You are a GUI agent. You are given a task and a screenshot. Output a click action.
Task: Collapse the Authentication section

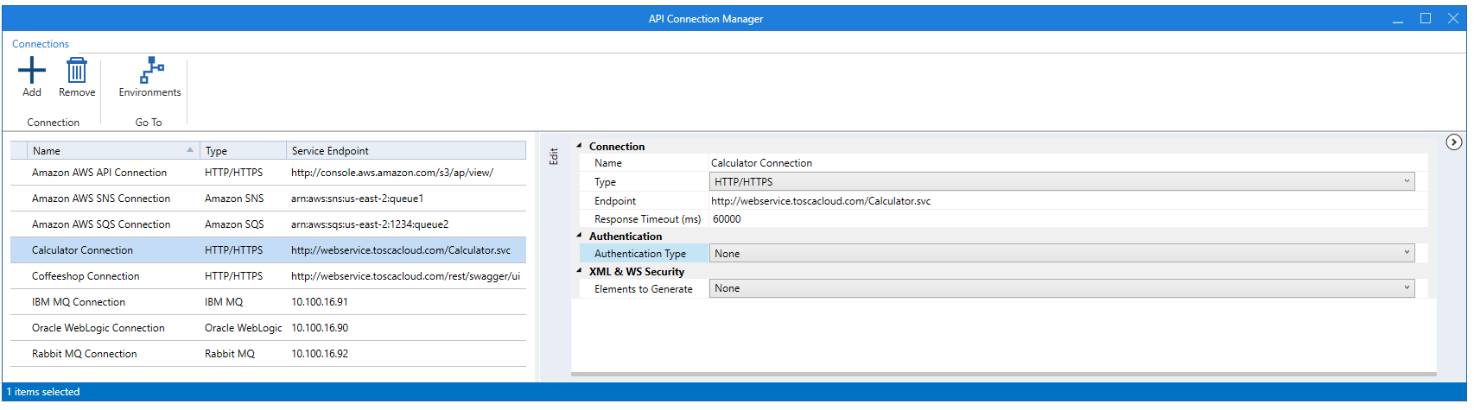click(x=579, y=236)
